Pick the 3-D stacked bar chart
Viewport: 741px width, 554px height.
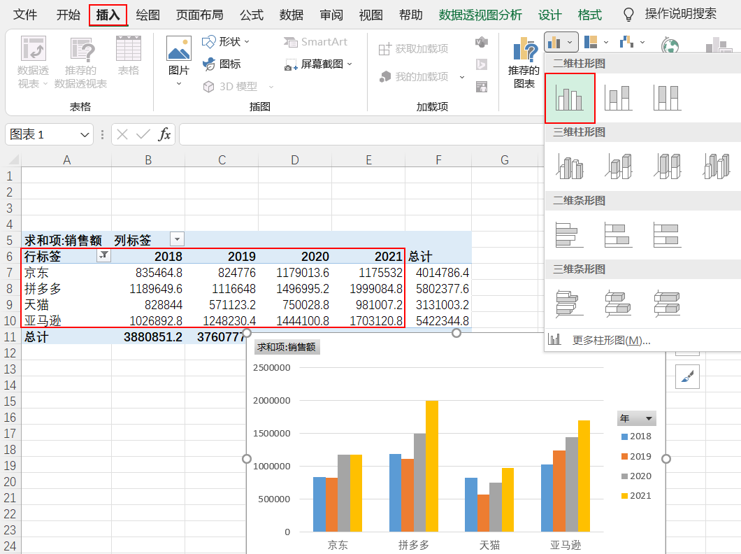618,304
